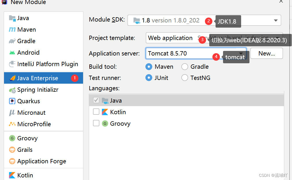Click the Kotlin icon in the sidebar
The width and height of the screenshot is (292, 180).
click(x=12, y=175)
